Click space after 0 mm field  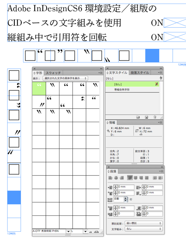pyautogui.click(x=154, y=208)
